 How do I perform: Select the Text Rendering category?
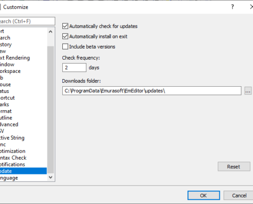click(15, 58)
